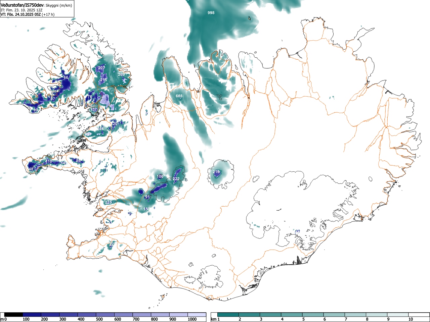Click the 300–400 m scale swatch

[69, 315]
